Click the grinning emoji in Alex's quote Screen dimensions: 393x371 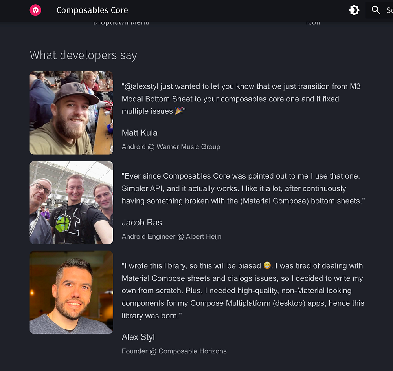pos(267,265)
